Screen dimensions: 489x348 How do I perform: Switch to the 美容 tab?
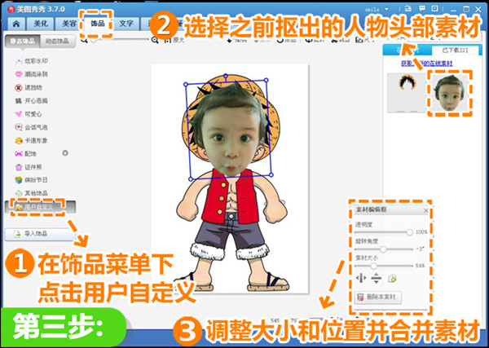(68, 24)
